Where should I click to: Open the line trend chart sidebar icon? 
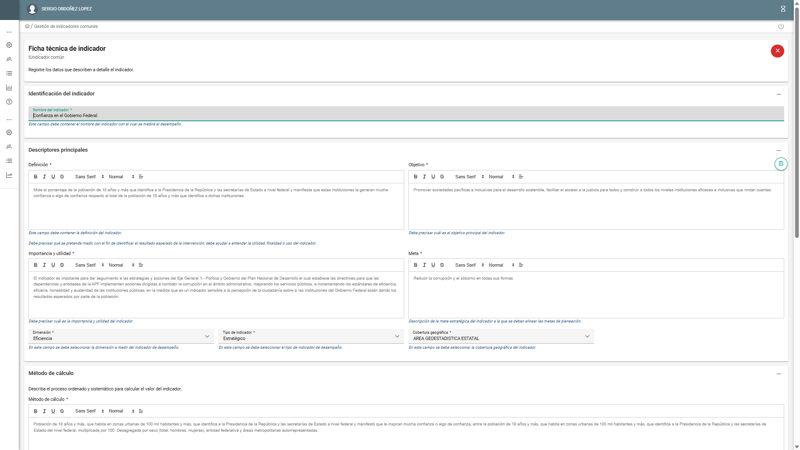point(9,175)
